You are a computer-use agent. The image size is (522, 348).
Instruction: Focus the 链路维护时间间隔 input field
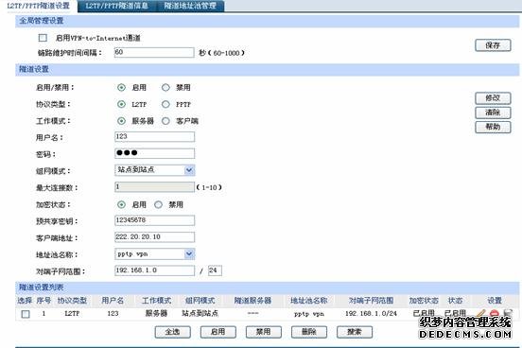[x=154, y=52]
